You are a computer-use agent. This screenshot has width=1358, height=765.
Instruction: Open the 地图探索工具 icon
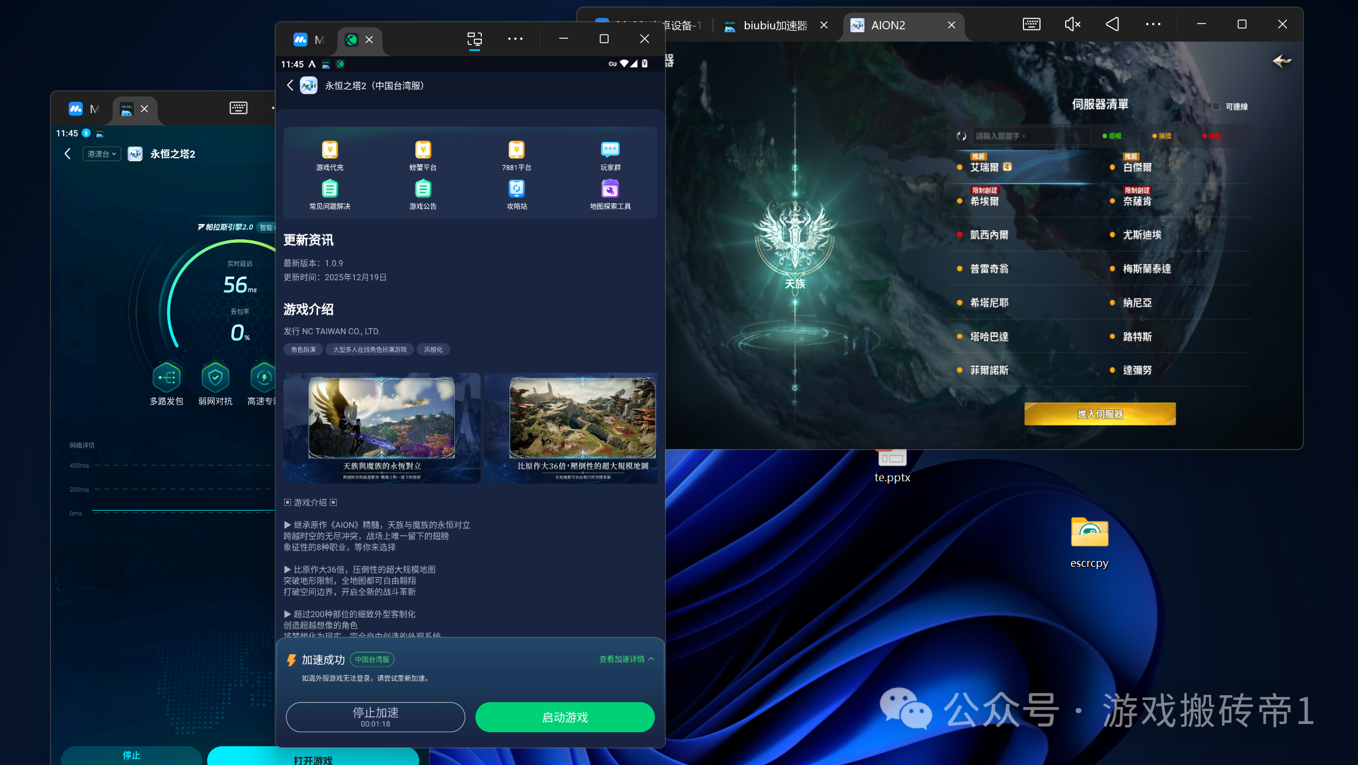tap(610, 189)
